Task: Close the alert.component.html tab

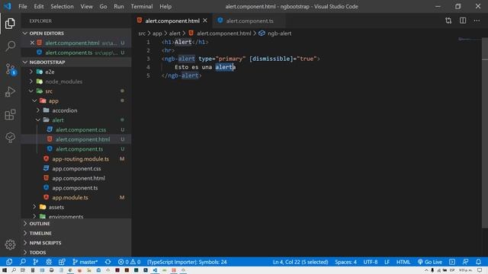Action: 205,21
